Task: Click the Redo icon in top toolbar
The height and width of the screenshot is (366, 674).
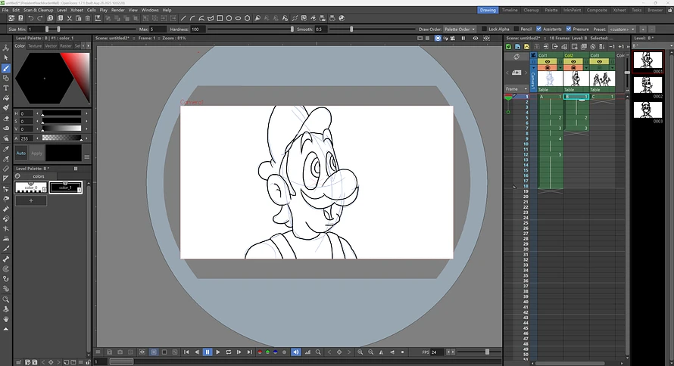Action: tap(40, 18)
